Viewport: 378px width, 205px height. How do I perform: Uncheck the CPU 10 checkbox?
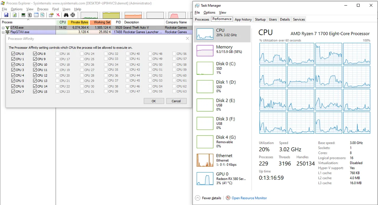click(x=35, y=64)
